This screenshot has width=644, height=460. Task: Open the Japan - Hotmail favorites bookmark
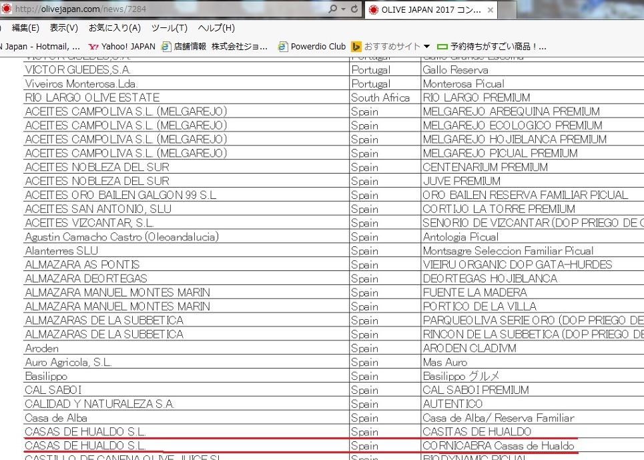40,47
